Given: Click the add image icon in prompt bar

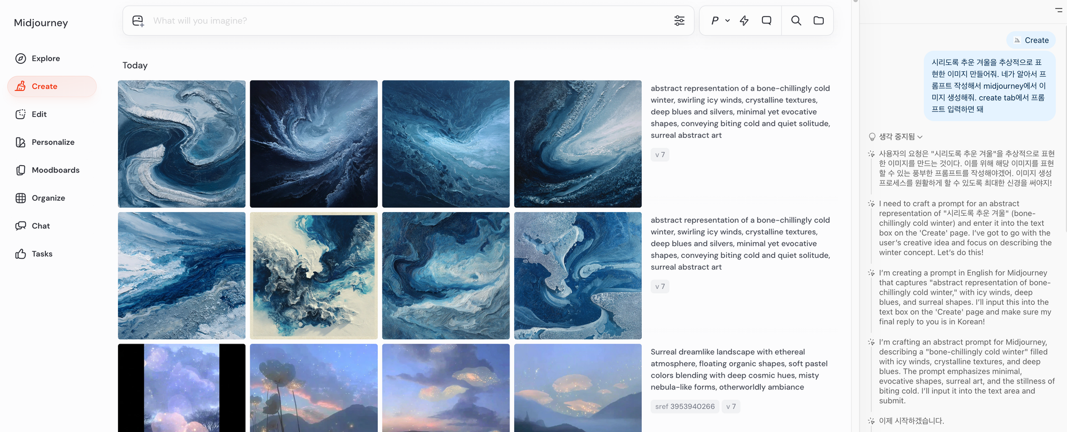Looking at the screenshot, I should 138,21.
